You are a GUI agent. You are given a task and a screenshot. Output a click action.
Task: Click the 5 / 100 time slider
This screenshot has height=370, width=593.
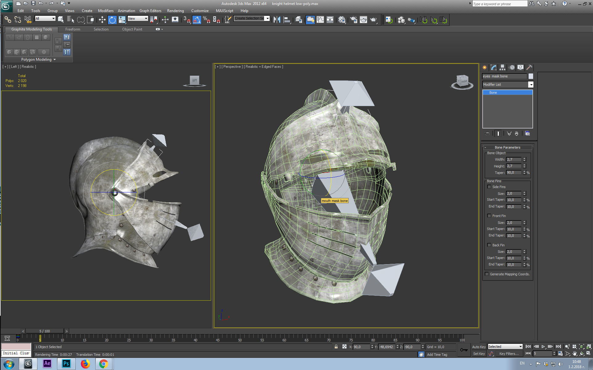45,331
